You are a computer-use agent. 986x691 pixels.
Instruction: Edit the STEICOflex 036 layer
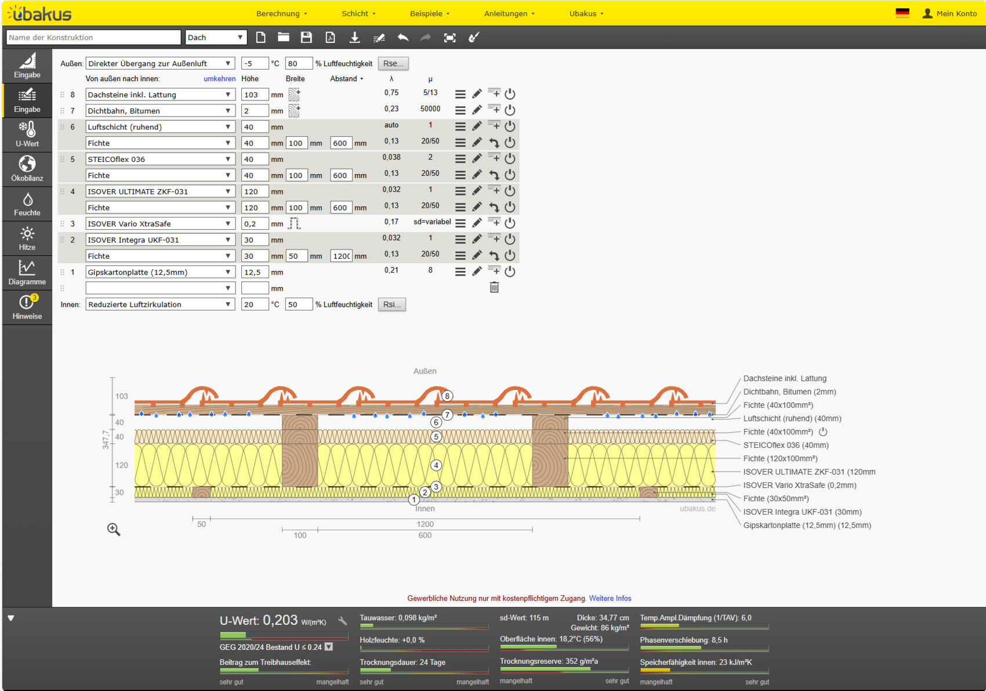[x=477, y=158]
